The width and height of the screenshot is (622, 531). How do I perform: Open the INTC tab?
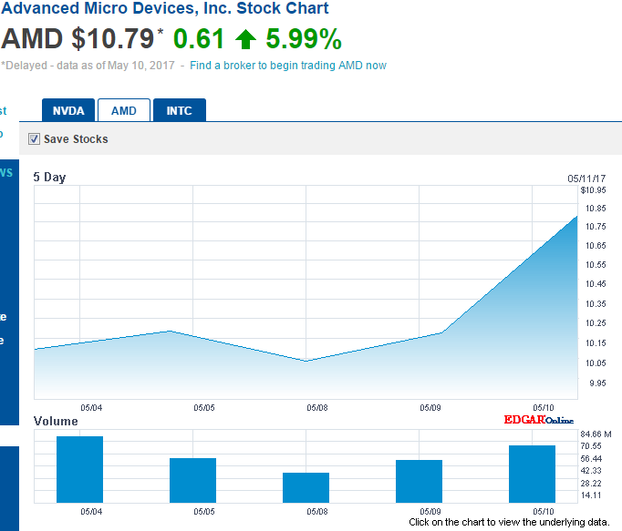(x=180, y=111)
